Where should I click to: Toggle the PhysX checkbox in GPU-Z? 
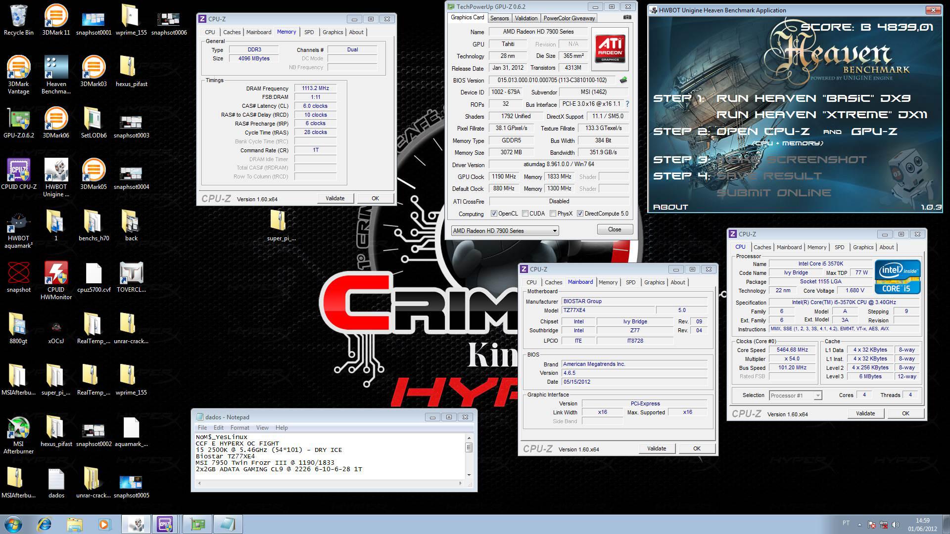(552, 214)
